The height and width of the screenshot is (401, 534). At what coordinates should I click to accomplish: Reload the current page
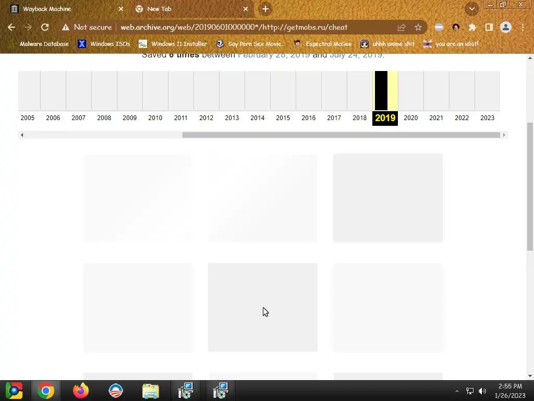click(45, 27)
